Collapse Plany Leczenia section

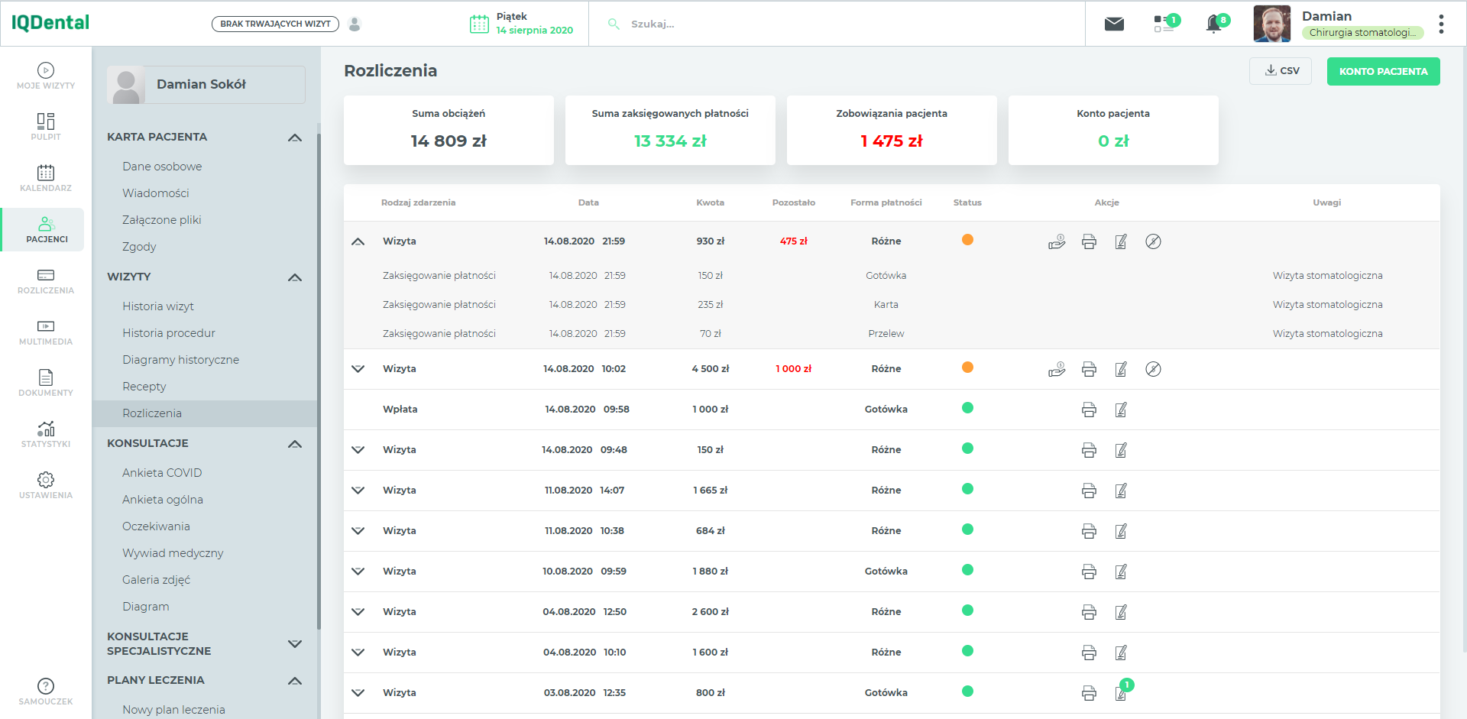click(x=295, y=681)
